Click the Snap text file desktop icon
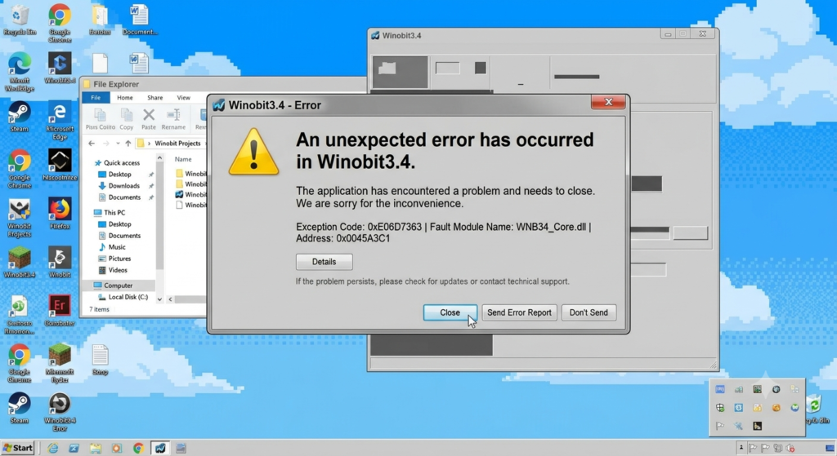This screenshot has height=456, width=837. pyautogui.click(x=100, y=360)
